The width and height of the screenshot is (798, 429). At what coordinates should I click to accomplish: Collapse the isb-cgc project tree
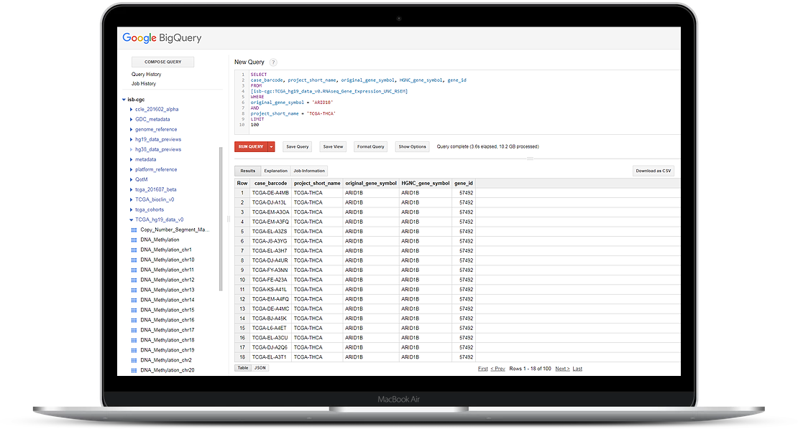124,100
